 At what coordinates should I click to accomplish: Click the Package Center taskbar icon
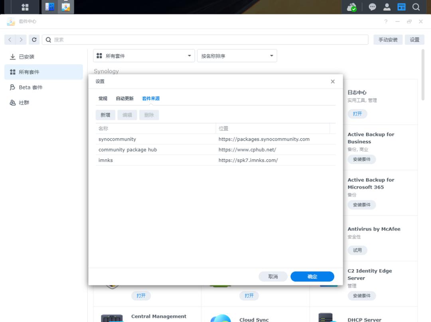pos(66,7)
